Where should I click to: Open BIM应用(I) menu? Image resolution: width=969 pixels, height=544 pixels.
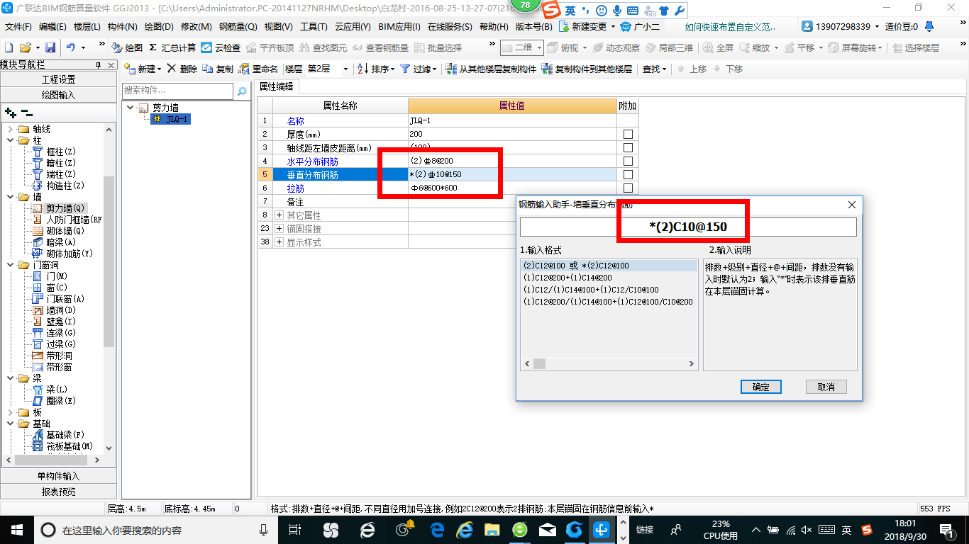[399, 27]
